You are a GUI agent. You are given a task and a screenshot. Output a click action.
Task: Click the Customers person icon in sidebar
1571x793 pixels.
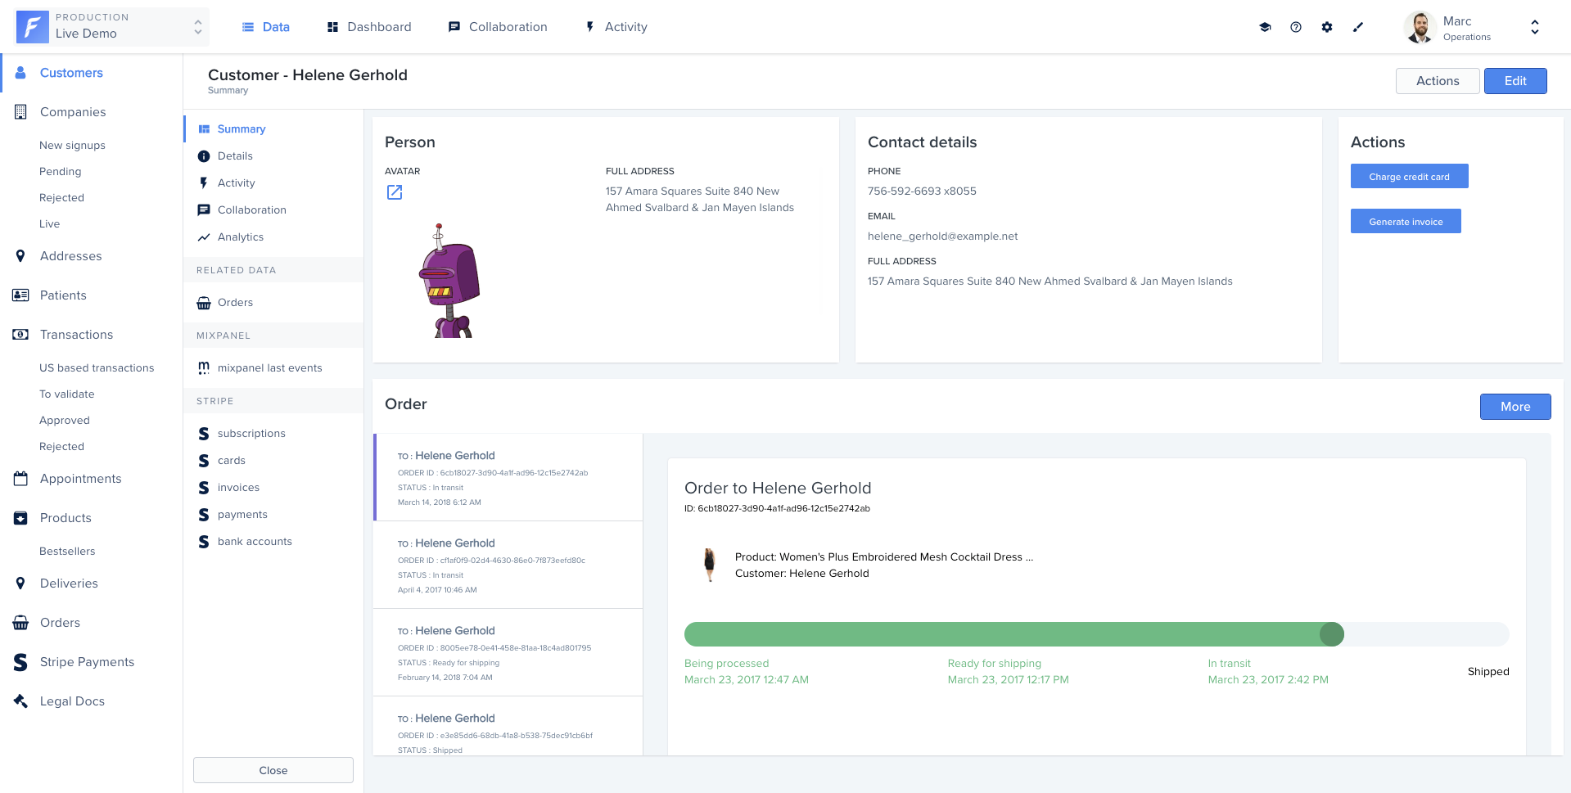tap(20, 73)
